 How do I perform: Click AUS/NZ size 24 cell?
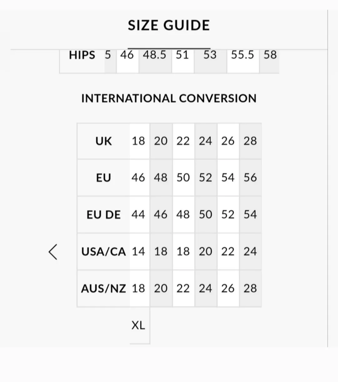[206, 289]
